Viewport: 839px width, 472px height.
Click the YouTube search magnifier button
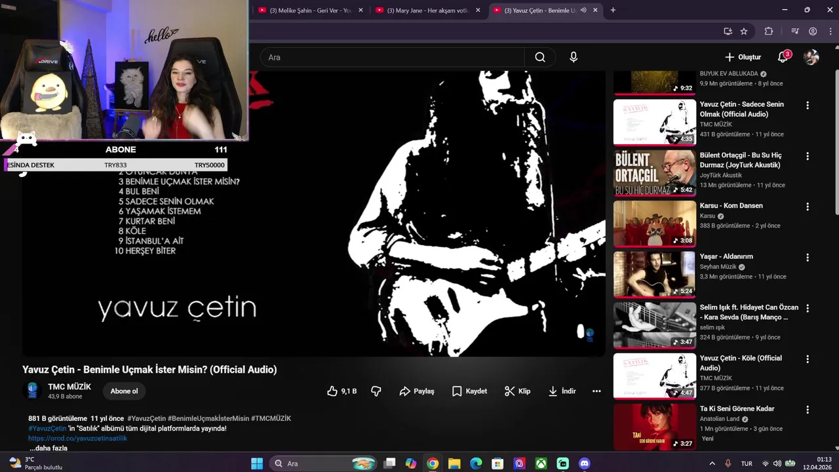point(540,57)
